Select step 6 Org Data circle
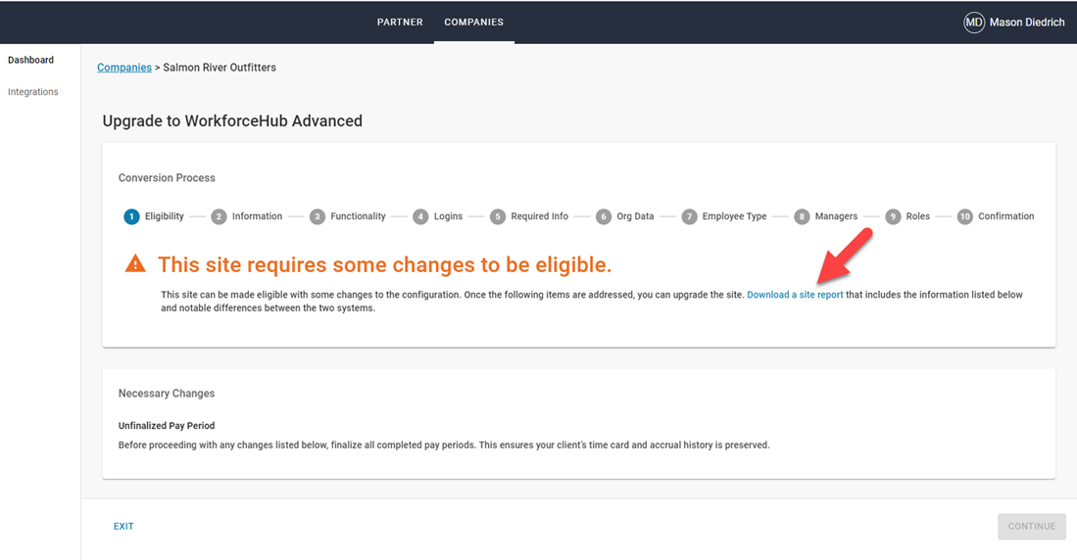1077x560 pixels. 603,216
